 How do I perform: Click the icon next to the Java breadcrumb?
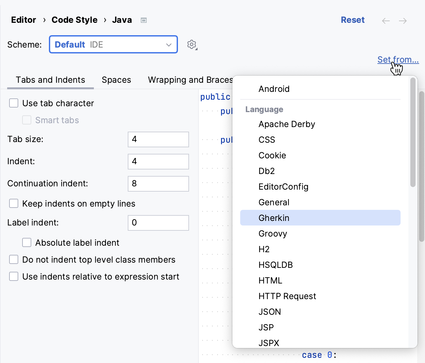tap(143, 20)
